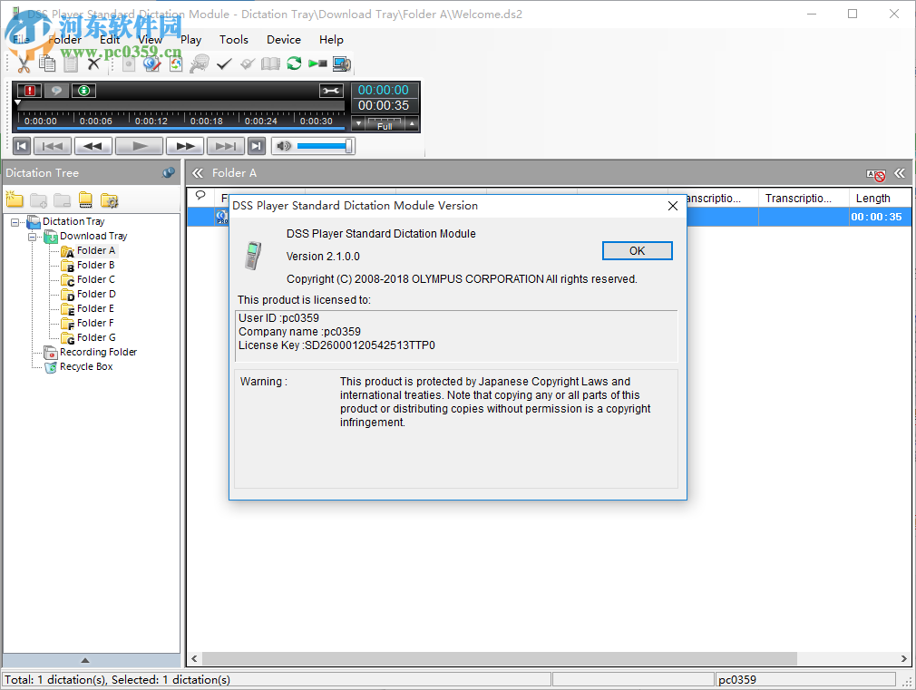
Task: Select Recording Folder in the tree
Action: pos(98,353)
